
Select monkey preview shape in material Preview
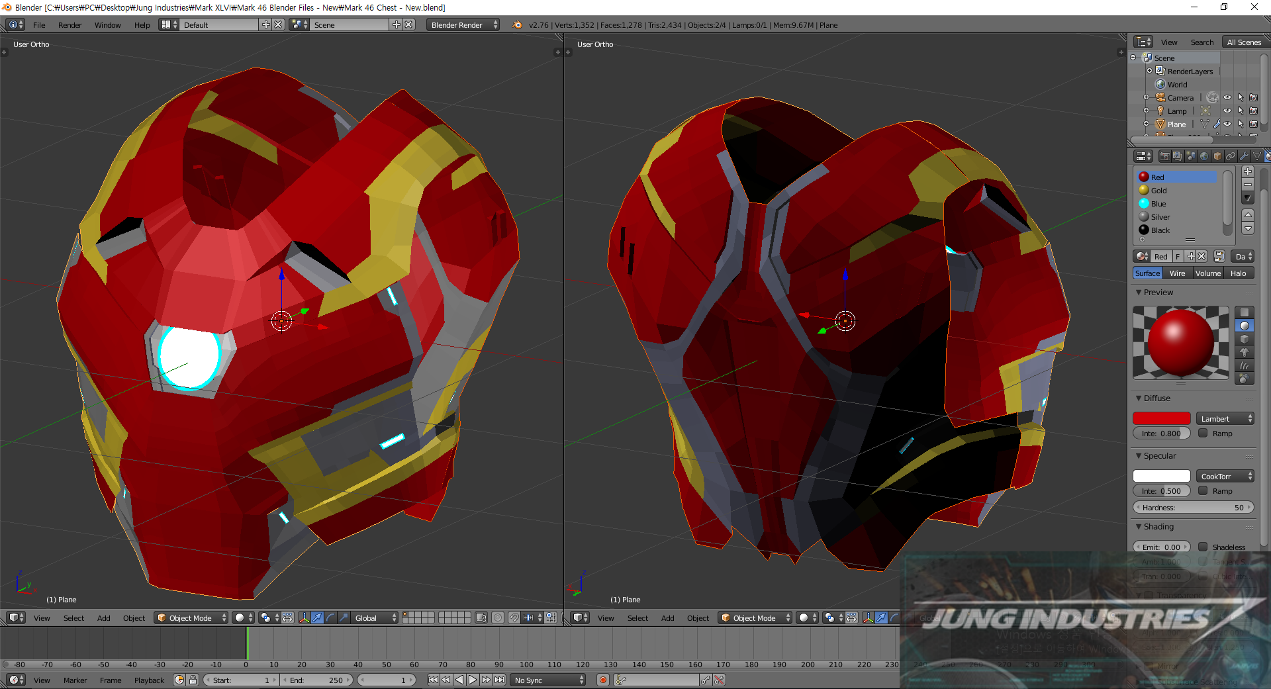coord(1245,352)
